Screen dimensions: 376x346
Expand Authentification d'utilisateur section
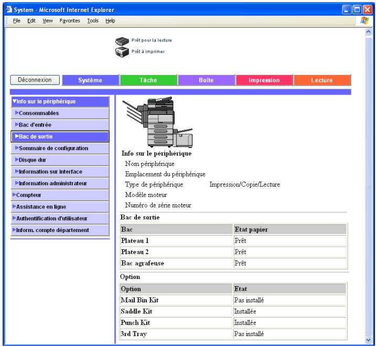pyautogui.click(x=60, y=219)
